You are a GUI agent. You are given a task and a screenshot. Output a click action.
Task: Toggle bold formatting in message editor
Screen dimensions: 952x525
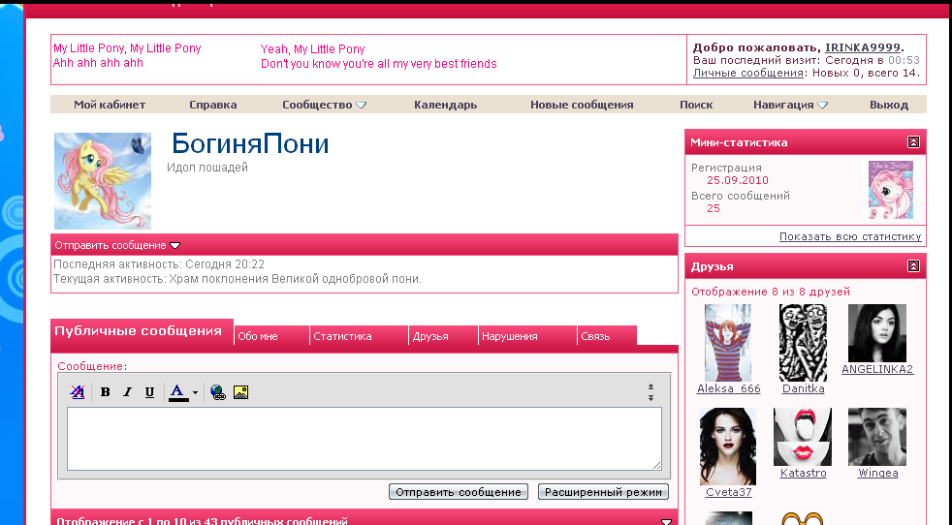(105, 392)
